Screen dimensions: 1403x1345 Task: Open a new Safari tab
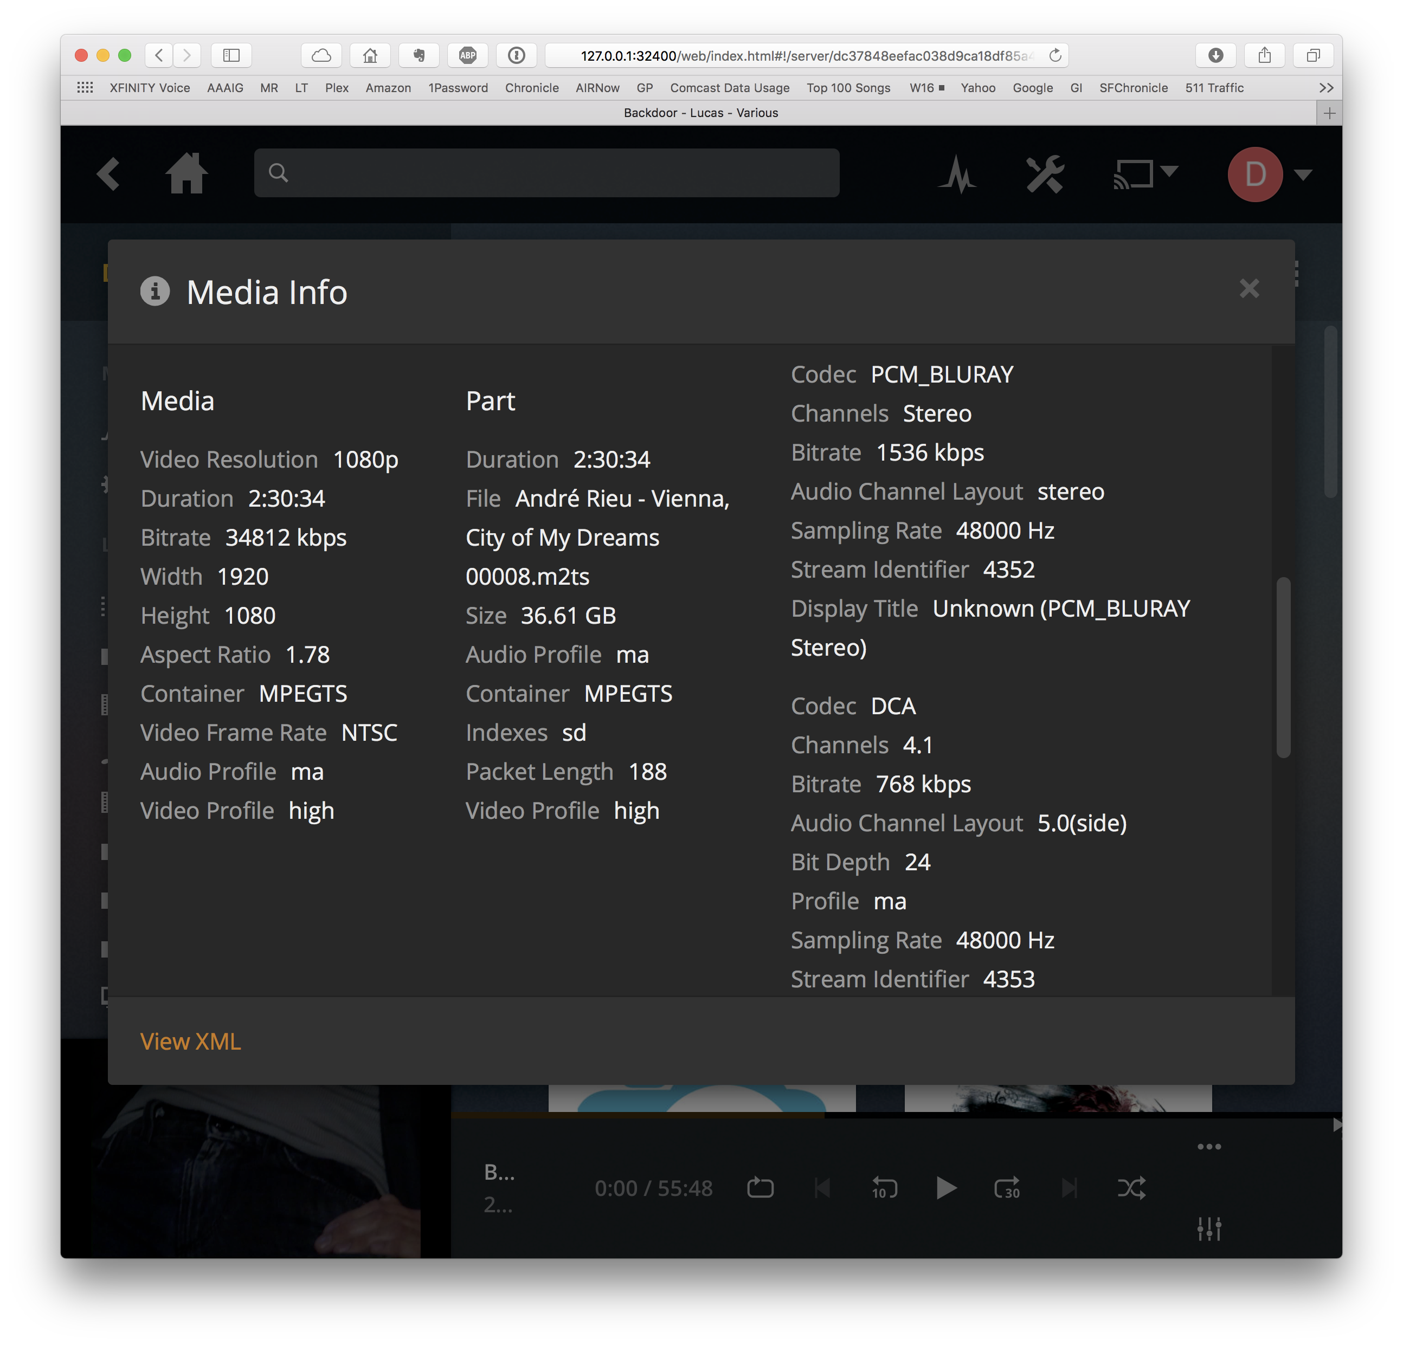(1329, 113)
